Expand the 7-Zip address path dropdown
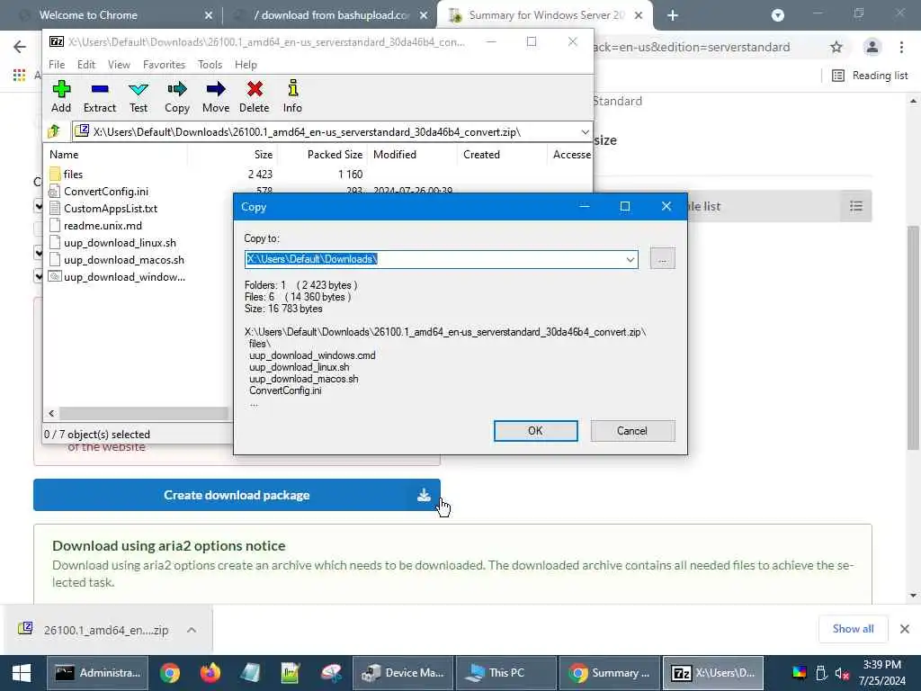The height and width of the screenshot is (691, 921). 585,131
